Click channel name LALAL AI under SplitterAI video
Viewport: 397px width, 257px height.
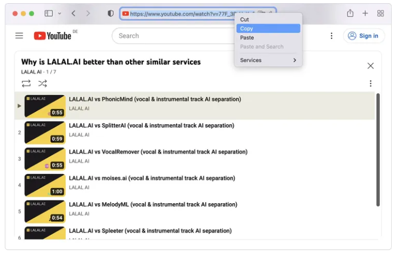click(80, 135)
